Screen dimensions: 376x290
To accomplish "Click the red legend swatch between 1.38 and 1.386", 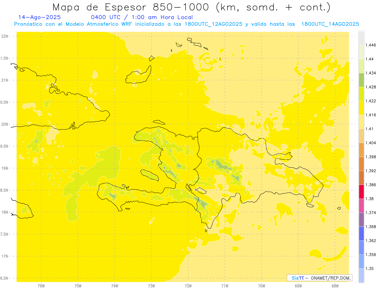I will (x=361, y=191).
